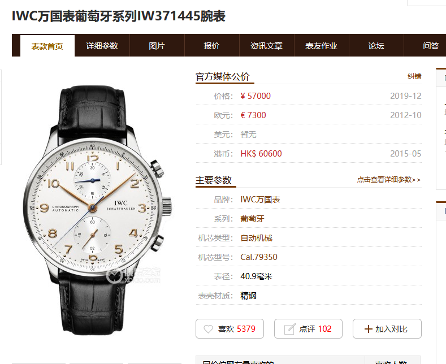The height and width of the screenshot is (364, 446).
Task: Open the 表款首页 tab
Action: [47, 46]
